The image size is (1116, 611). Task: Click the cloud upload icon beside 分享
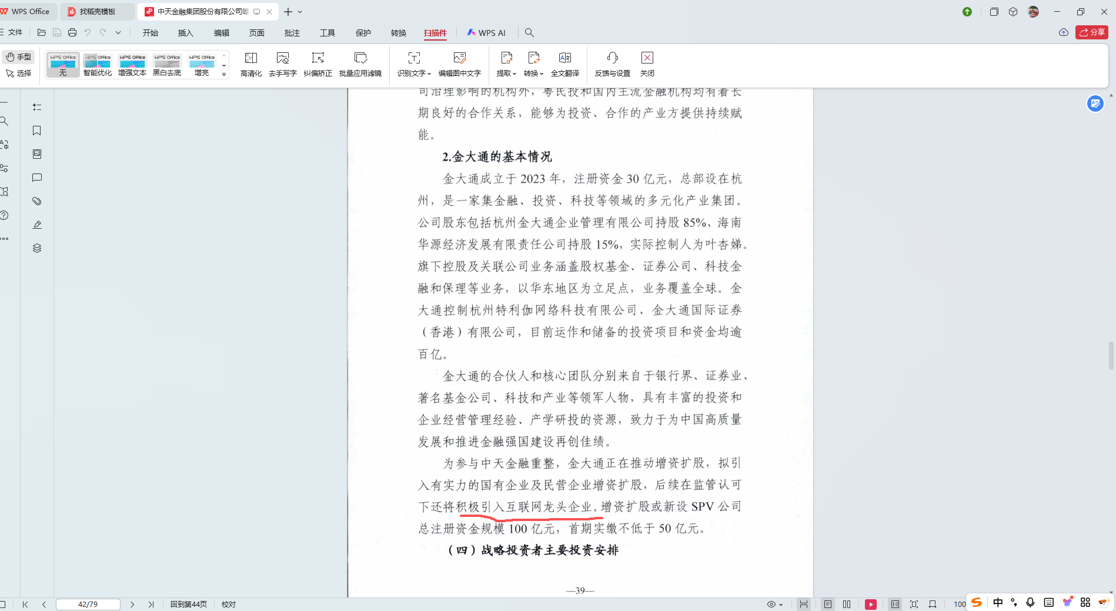(x=1064, y=32)
